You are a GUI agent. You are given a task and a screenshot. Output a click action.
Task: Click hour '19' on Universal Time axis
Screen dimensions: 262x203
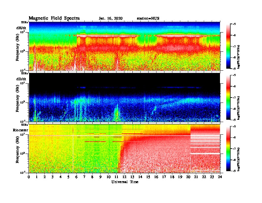(180, 177)
